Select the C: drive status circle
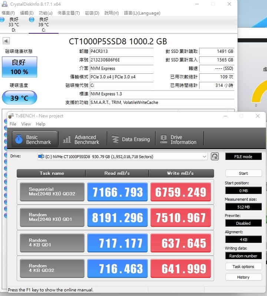Viewport: 267px width, 296px height. [32, 20]
